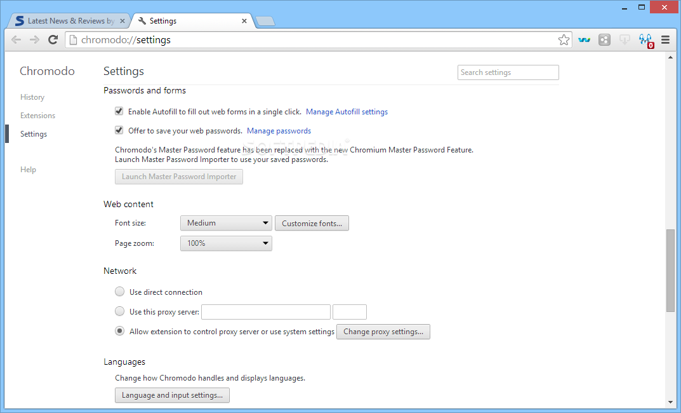Bookmark this page with the star icon
The image size is (681, 413).
pos(564,40)
